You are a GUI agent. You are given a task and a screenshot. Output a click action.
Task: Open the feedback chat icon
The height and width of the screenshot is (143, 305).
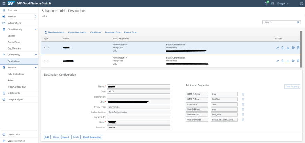pos(273,3)
